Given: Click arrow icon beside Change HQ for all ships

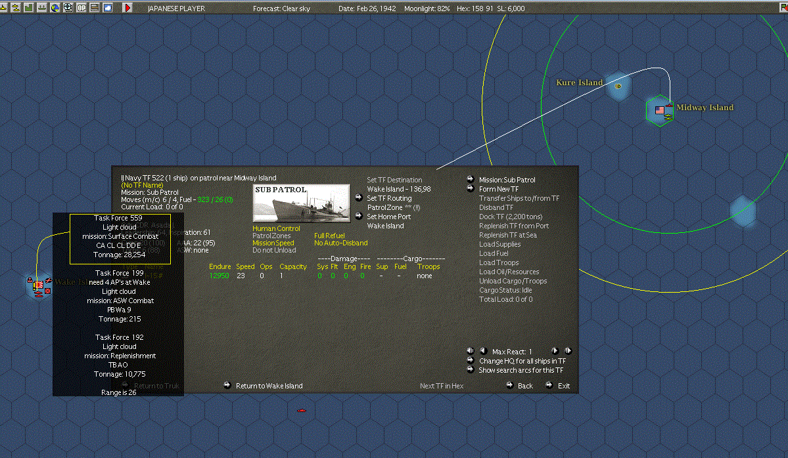Looking at the screenshot, I should 471,360.
